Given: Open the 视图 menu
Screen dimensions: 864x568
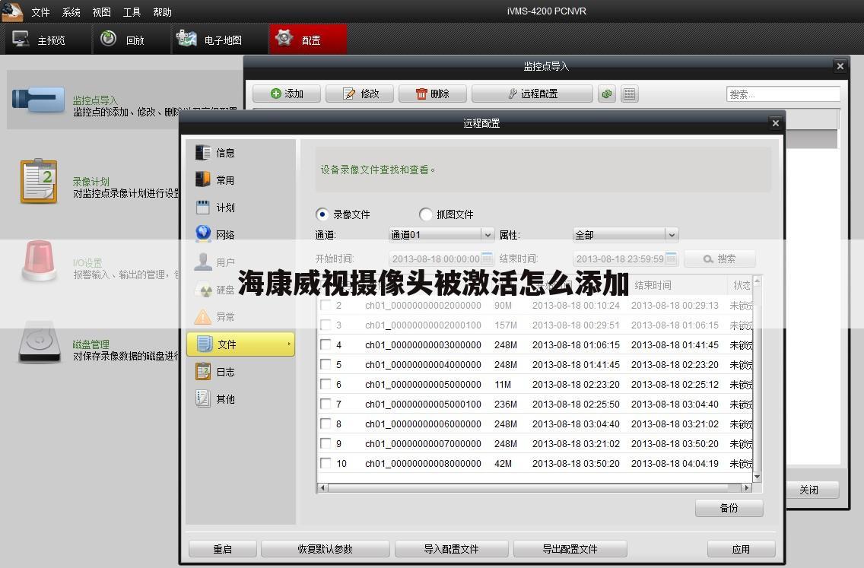Looking at the screenshot, I should click(x=101, y=12).
